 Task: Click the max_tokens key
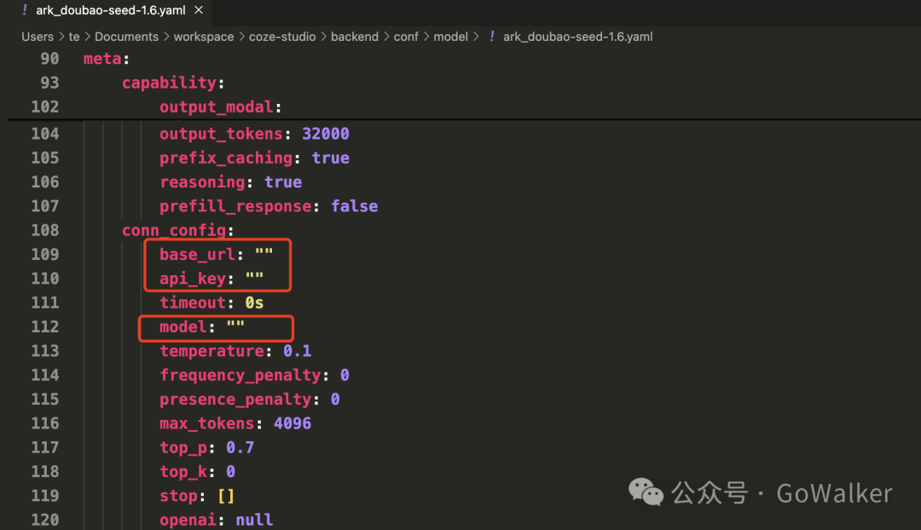pyautogui.click(x=206, y=423)
